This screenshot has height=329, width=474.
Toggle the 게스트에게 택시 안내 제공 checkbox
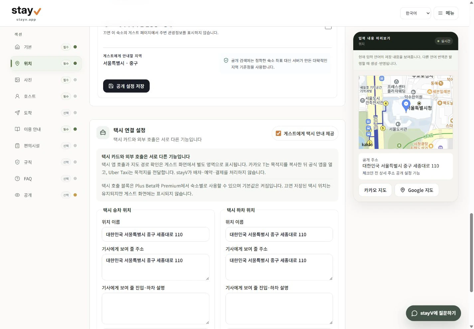pyautogui.click(x=278, y=133)
